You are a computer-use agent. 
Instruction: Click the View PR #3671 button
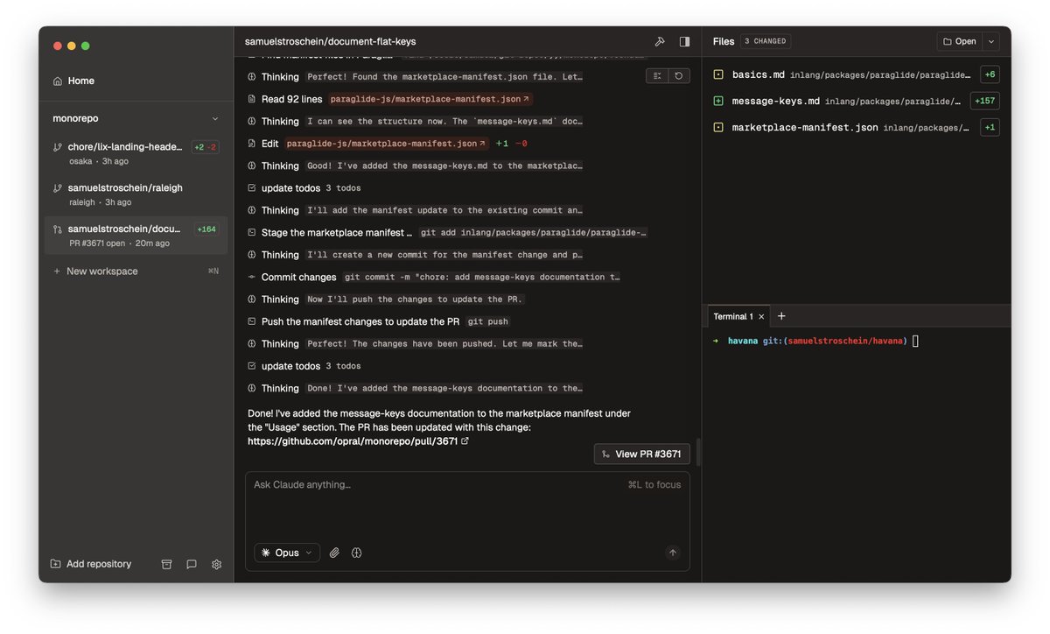642,454
